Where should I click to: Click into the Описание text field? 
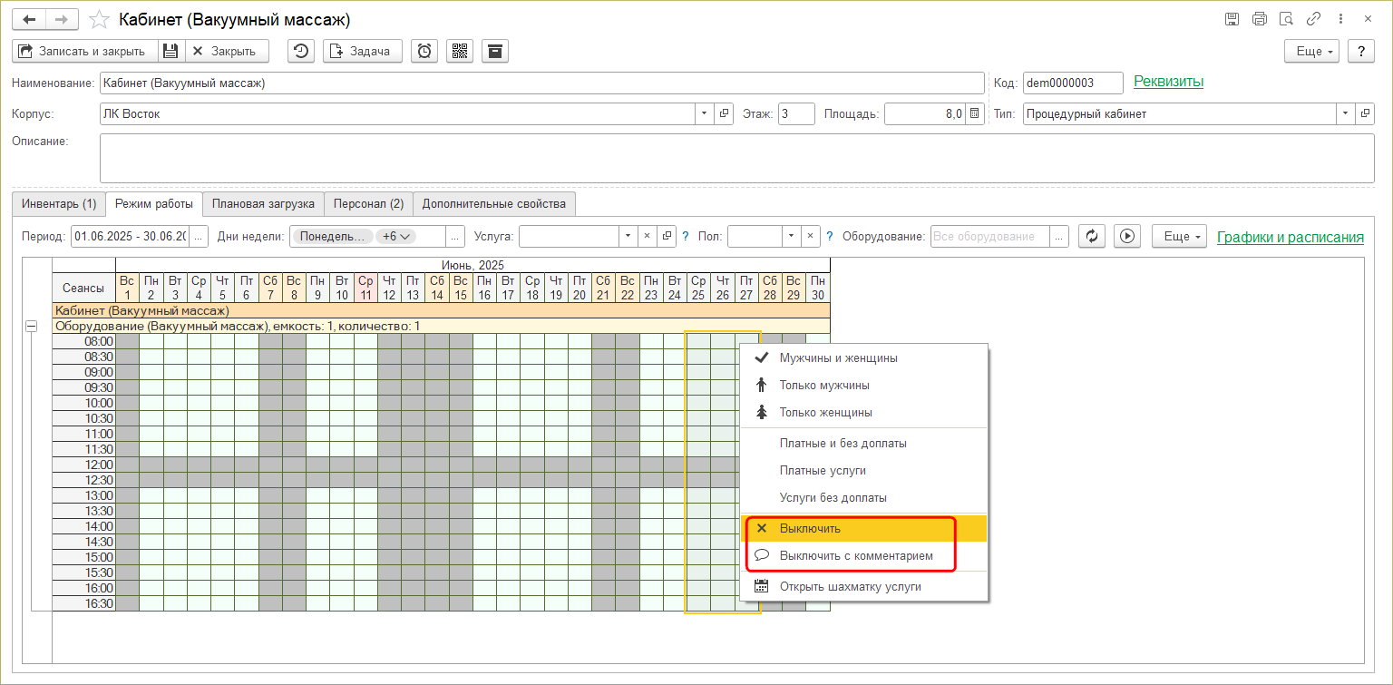pos(735,158)
